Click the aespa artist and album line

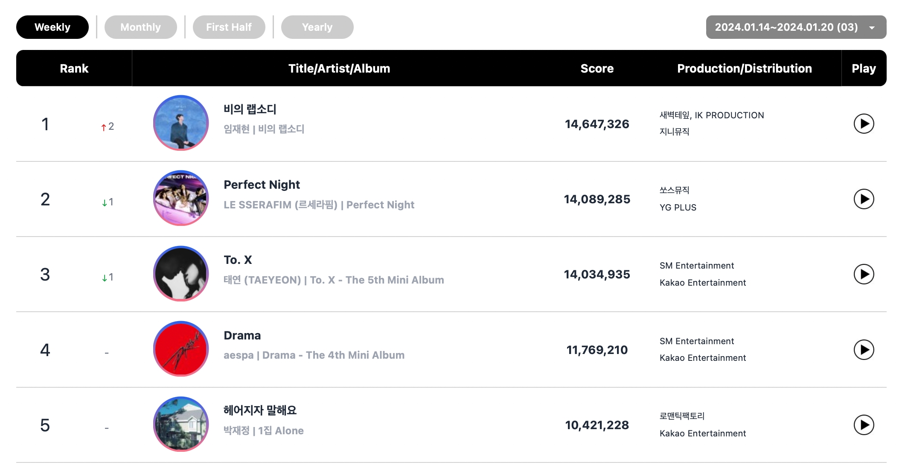pos(314,355)
